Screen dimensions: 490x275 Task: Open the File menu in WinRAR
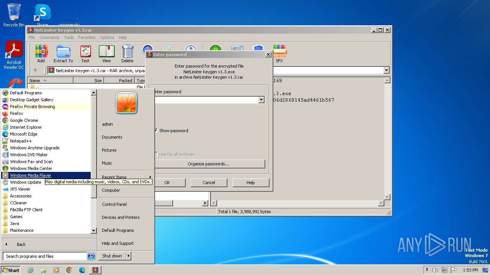(32, 37)
